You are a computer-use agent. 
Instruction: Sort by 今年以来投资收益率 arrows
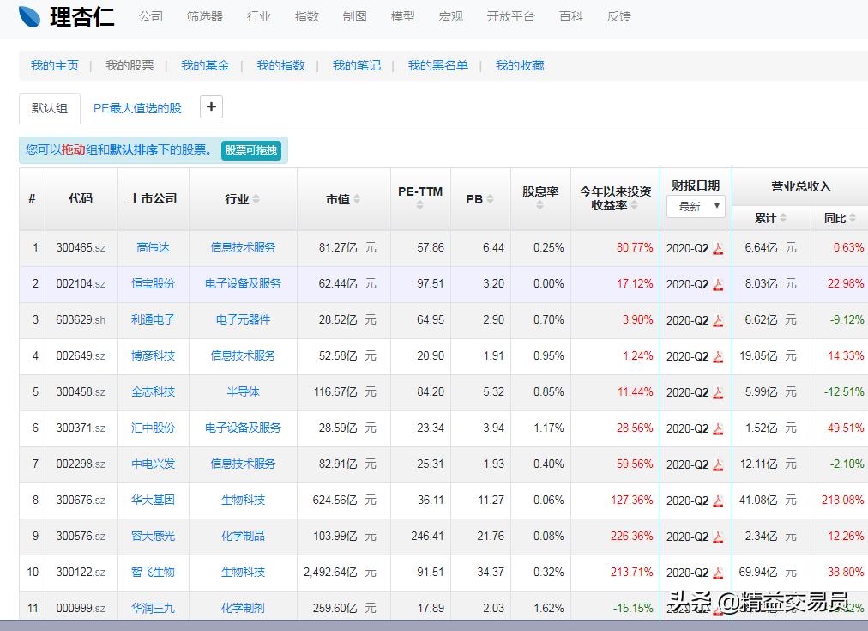635,205
